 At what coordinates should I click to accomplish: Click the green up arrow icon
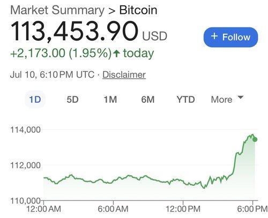pos(116,53)
